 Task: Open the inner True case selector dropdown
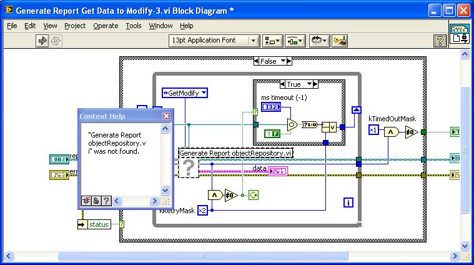click(309, 84)
